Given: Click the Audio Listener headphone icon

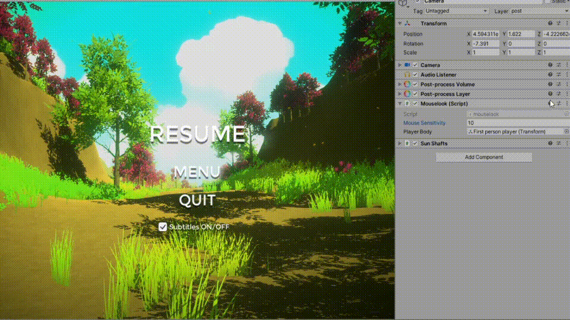Looking at the screenshot, I should [407, 75].
